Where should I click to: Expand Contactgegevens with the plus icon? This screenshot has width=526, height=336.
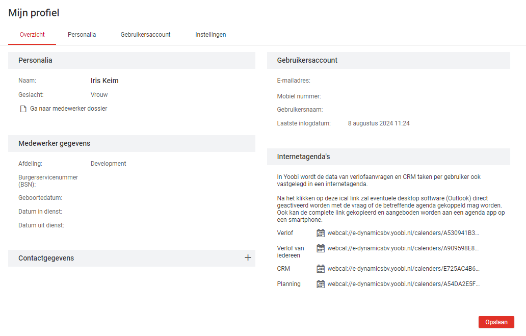point(248,258)
